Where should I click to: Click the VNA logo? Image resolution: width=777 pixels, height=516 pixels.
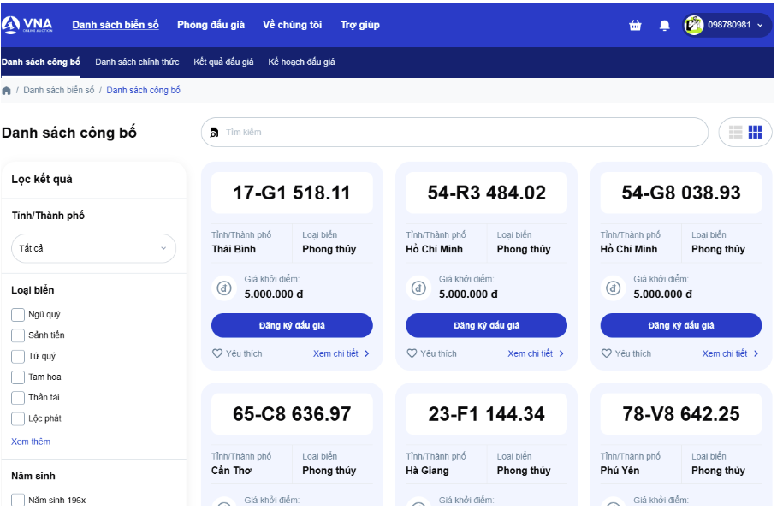(x=27, y=24)
